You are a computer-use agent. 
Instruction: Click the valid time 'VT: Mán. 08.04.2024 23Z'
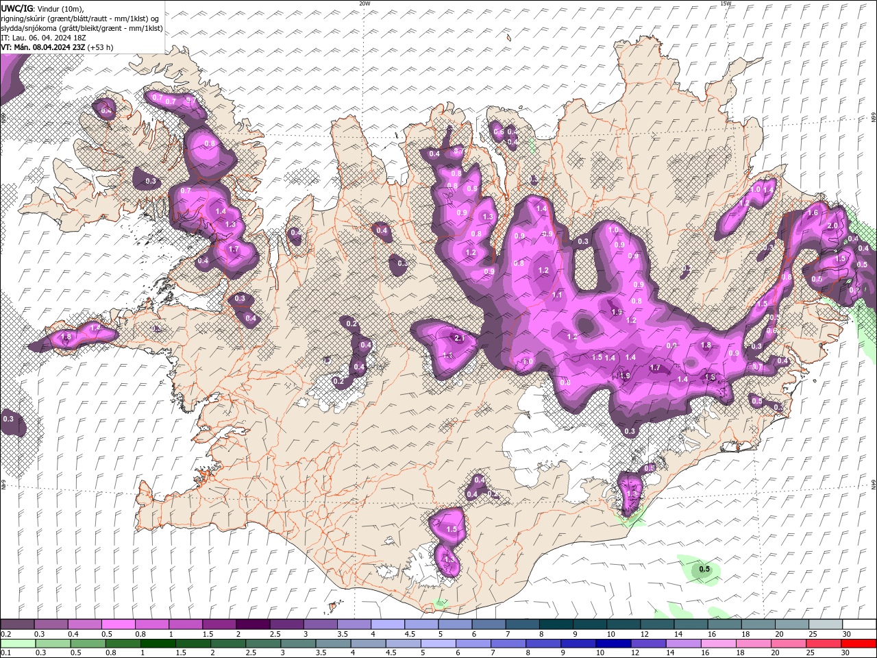(x=42, y=47)
